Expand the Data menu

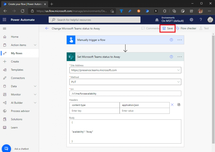pyautogui.click(x=35, y=86)
